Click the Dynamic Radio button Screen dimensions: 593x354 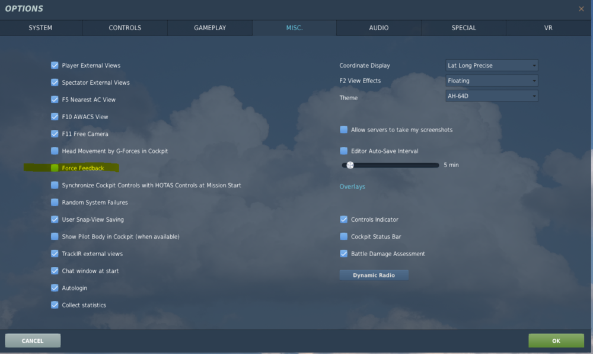(374, 275)
